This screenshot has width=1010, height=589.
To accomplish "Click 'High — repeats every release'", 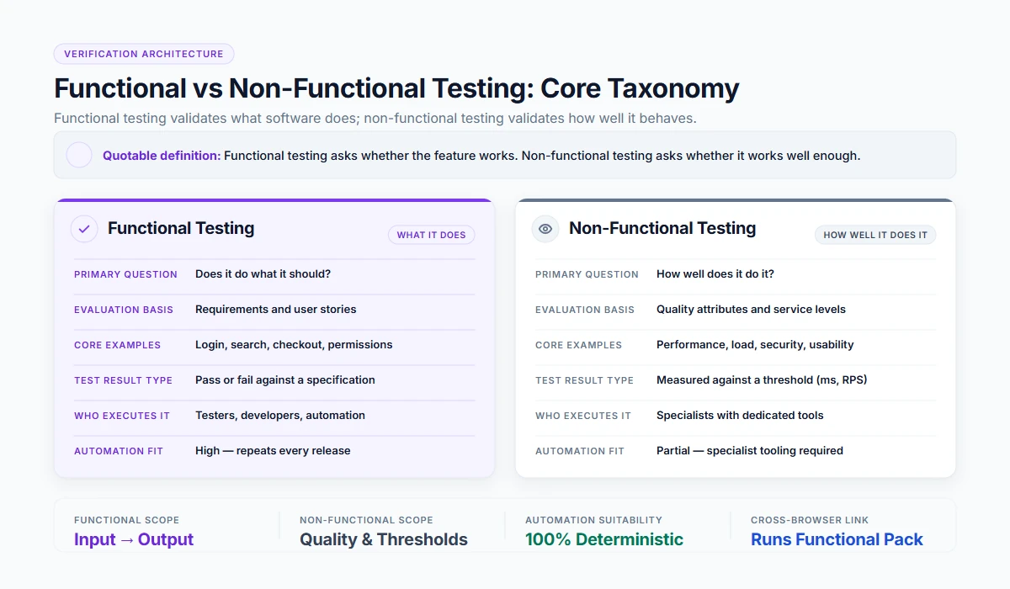I will (x=273, y=451).
